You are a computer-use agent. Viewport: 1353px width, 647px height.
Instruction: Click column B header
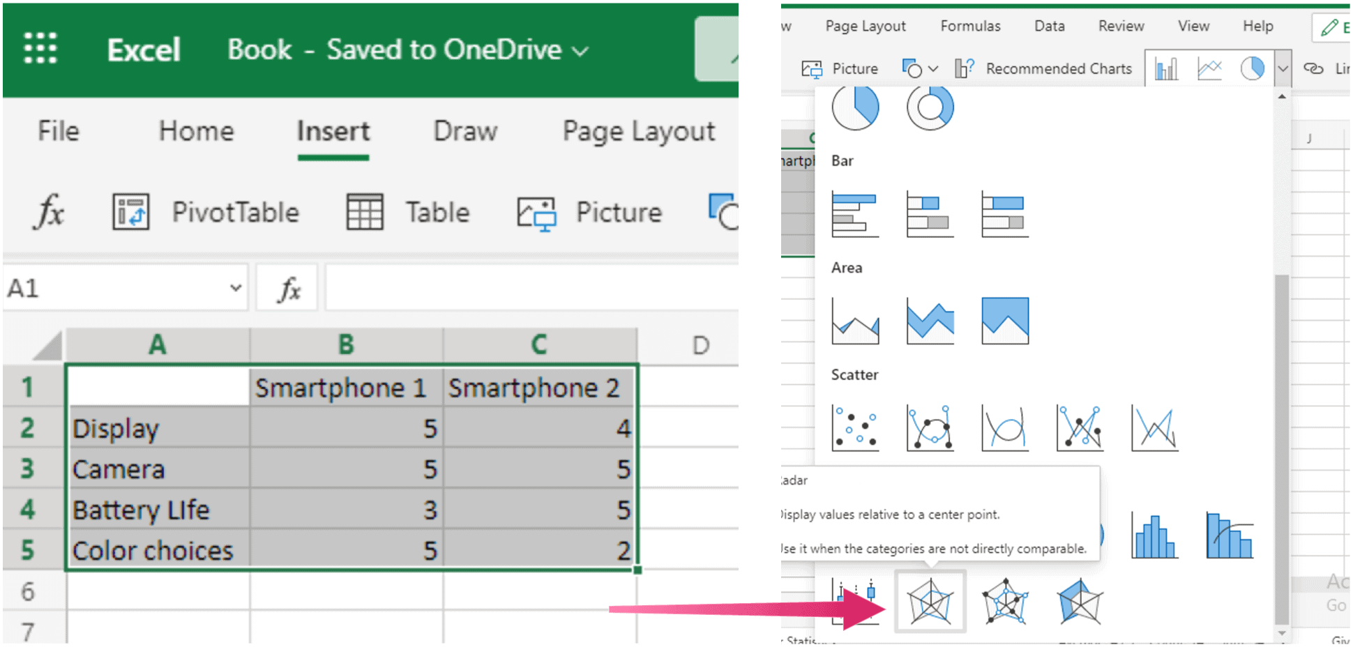tap(346, 344)
